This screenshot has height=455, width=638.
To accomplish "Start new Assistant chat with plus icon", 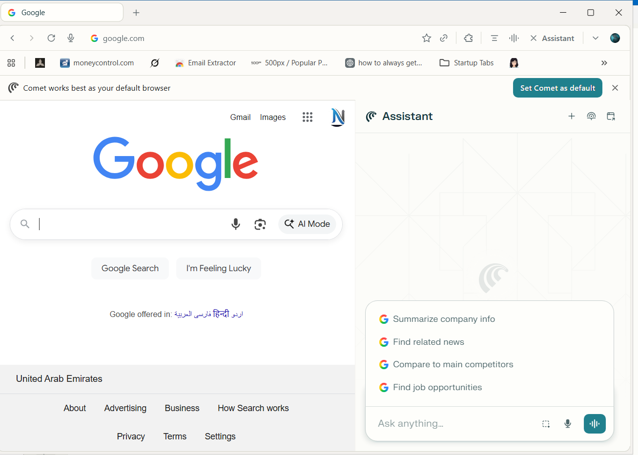I will tap(572, 116).
